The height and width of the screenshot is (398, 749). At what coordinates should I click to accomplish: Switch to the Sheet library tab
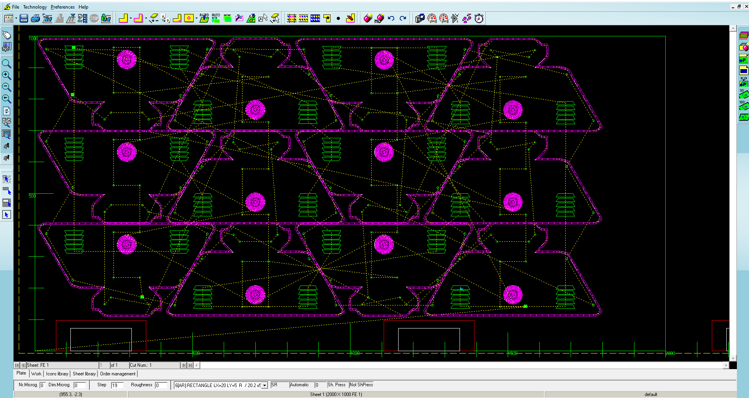pos(84,374)
